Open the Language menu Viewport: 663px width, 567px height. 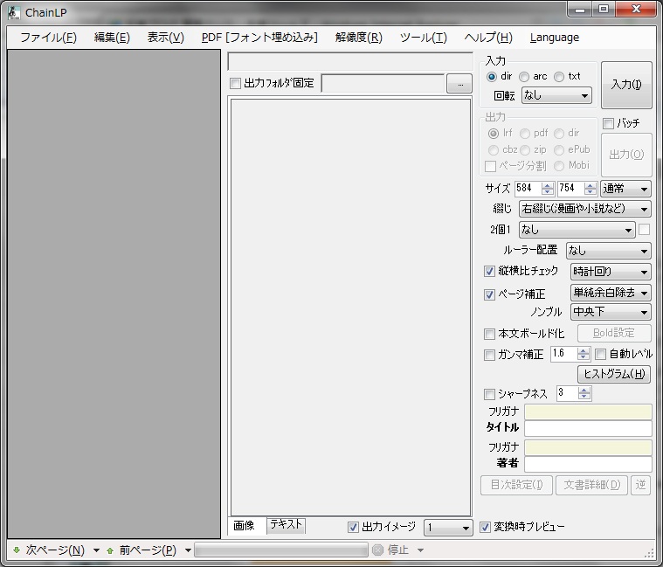click(x=555, y=38)
